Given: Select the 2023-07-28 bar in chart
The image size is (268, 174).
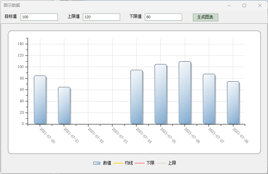Looking at the screenshot, I should [233, 103].
